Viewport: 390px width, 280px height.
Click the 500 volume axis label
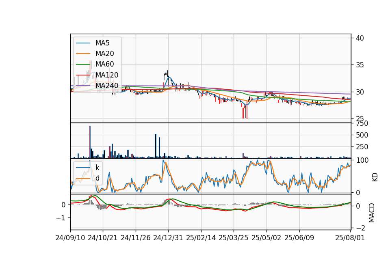362,135
